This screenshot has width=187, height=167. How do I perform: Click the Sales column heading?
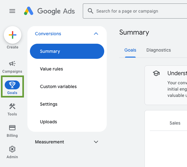[x=175, y=123]
